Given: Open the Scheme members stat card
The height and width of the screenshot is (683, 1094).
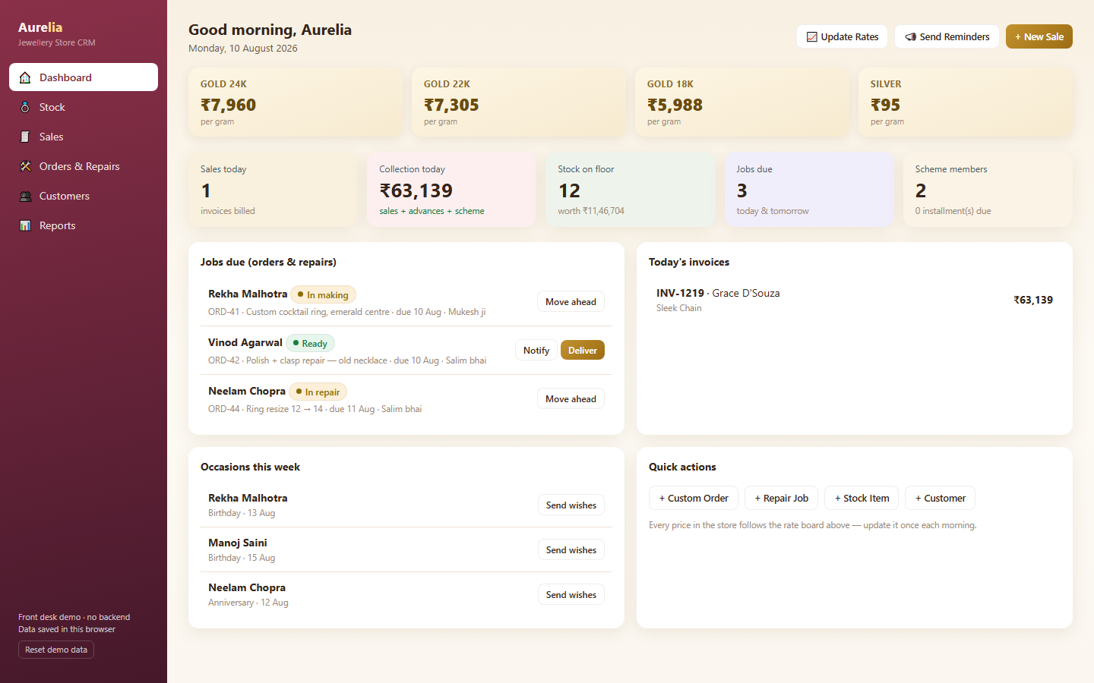Looking at the screenshot, I should 988,190.
